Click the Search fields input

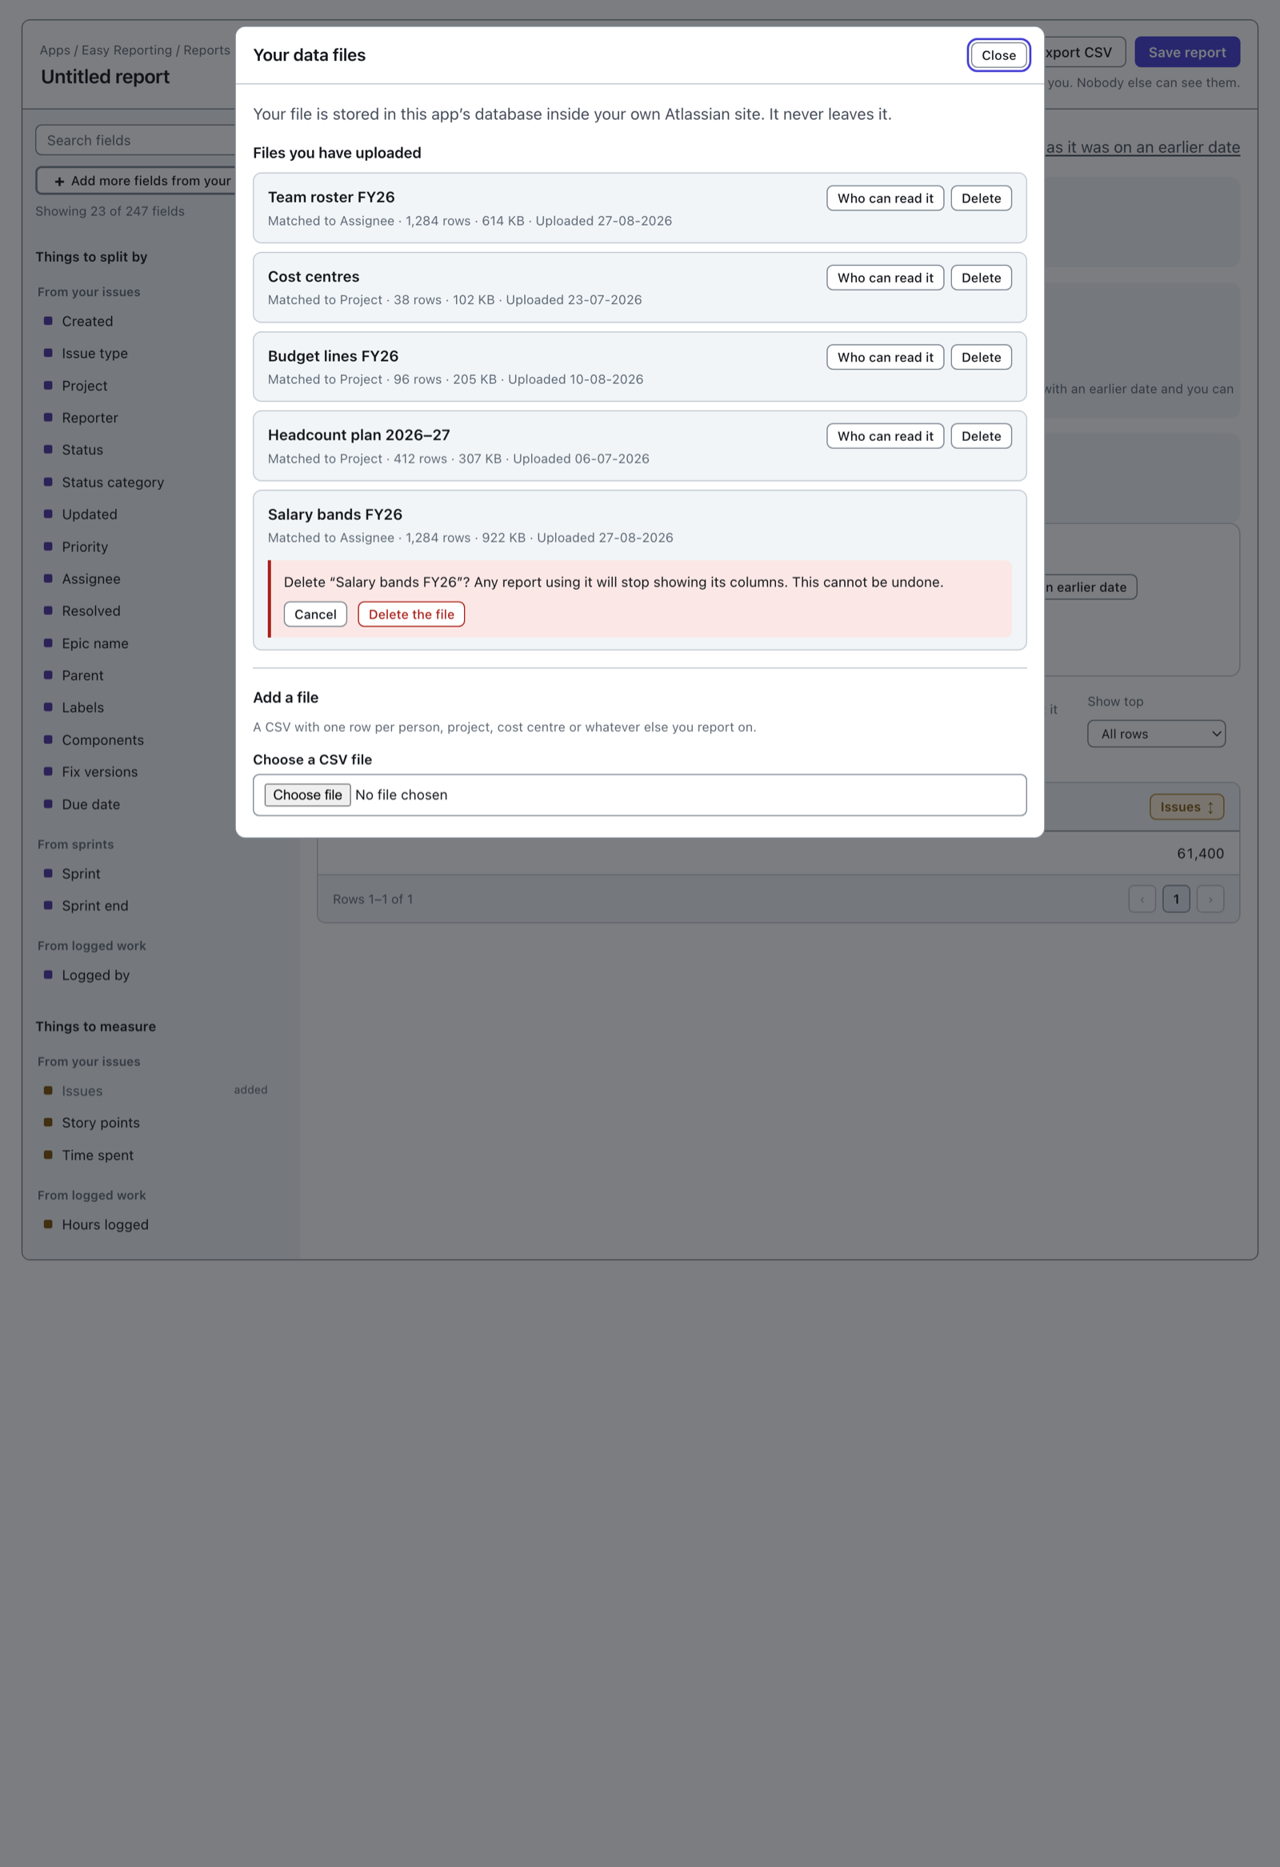point(137,141)
